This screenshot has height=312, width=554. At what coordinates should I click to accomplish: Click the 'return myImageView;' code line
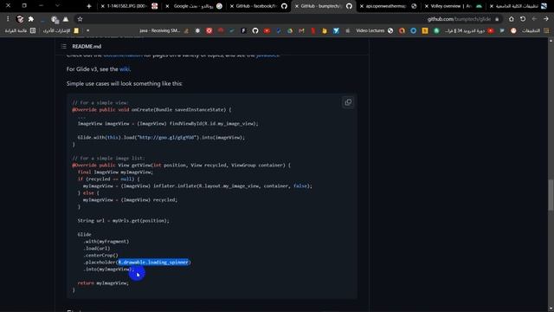(x=103, y=283)
